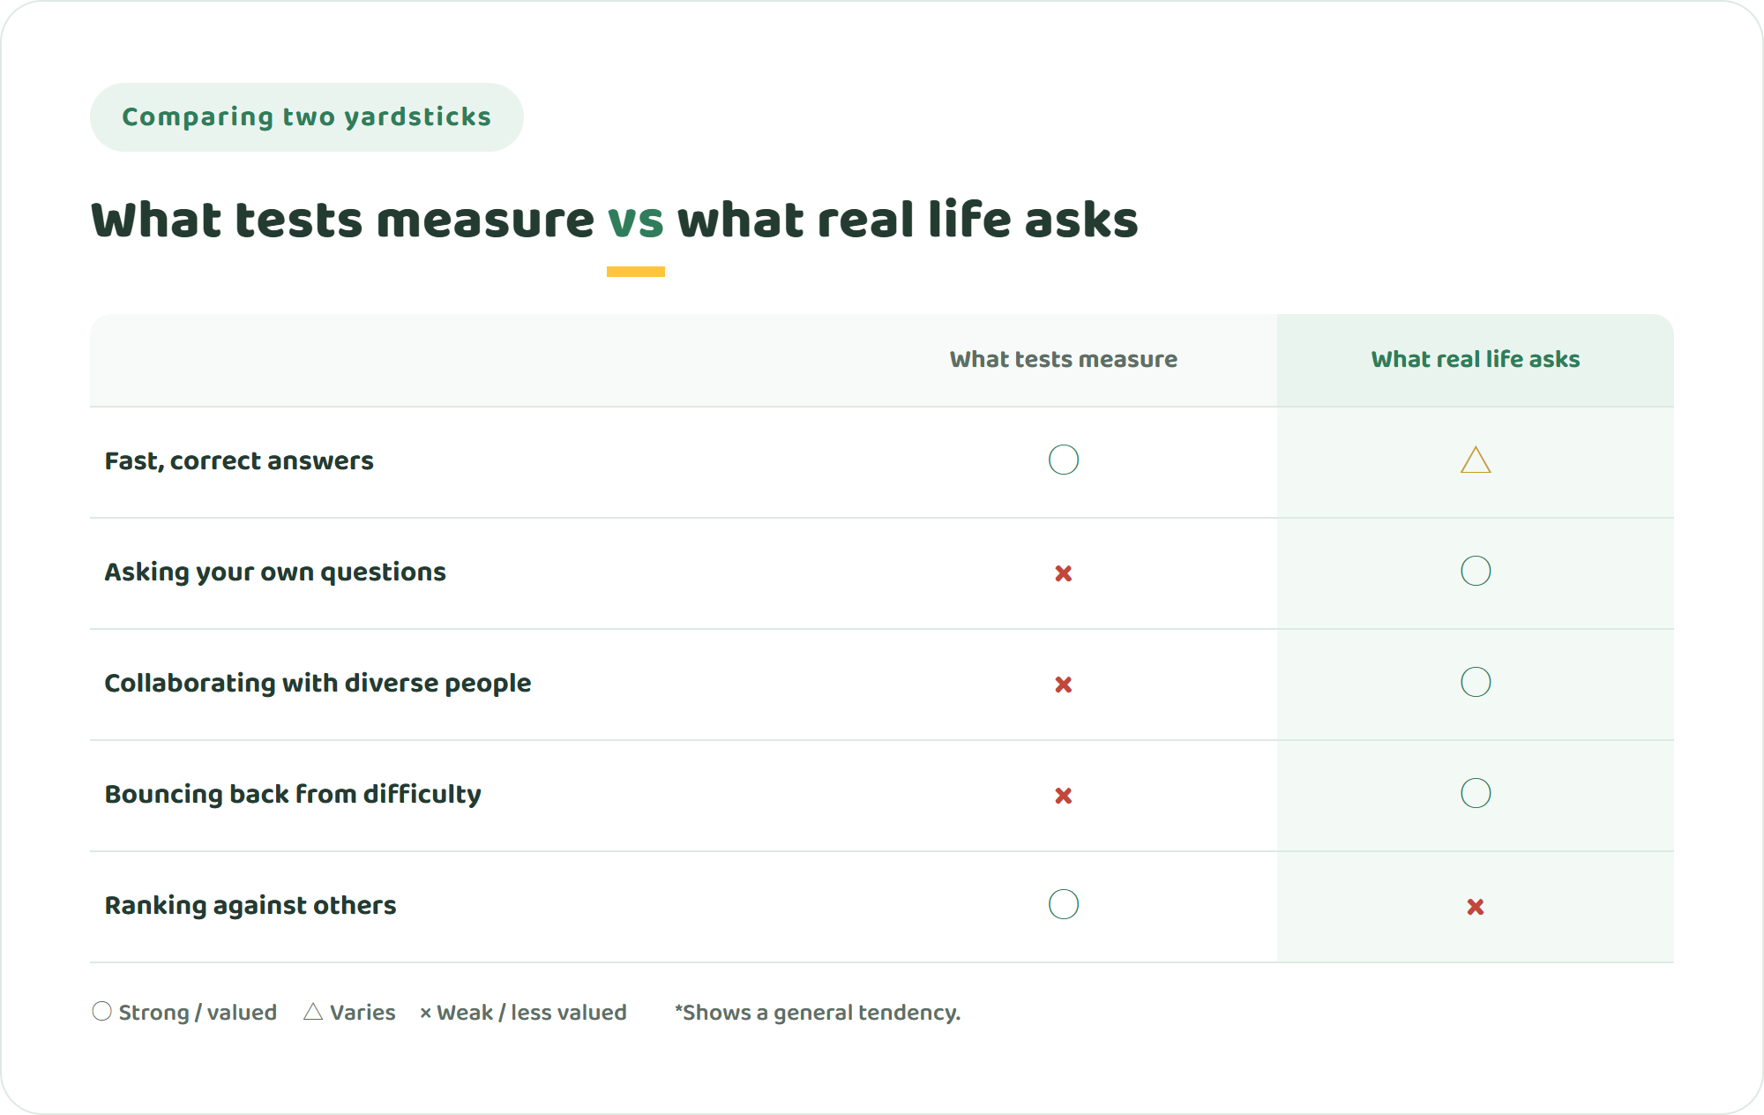Click the red cross in Ranking against others row
This screenshot has width=1764, height=1115.
point(1476,907)
